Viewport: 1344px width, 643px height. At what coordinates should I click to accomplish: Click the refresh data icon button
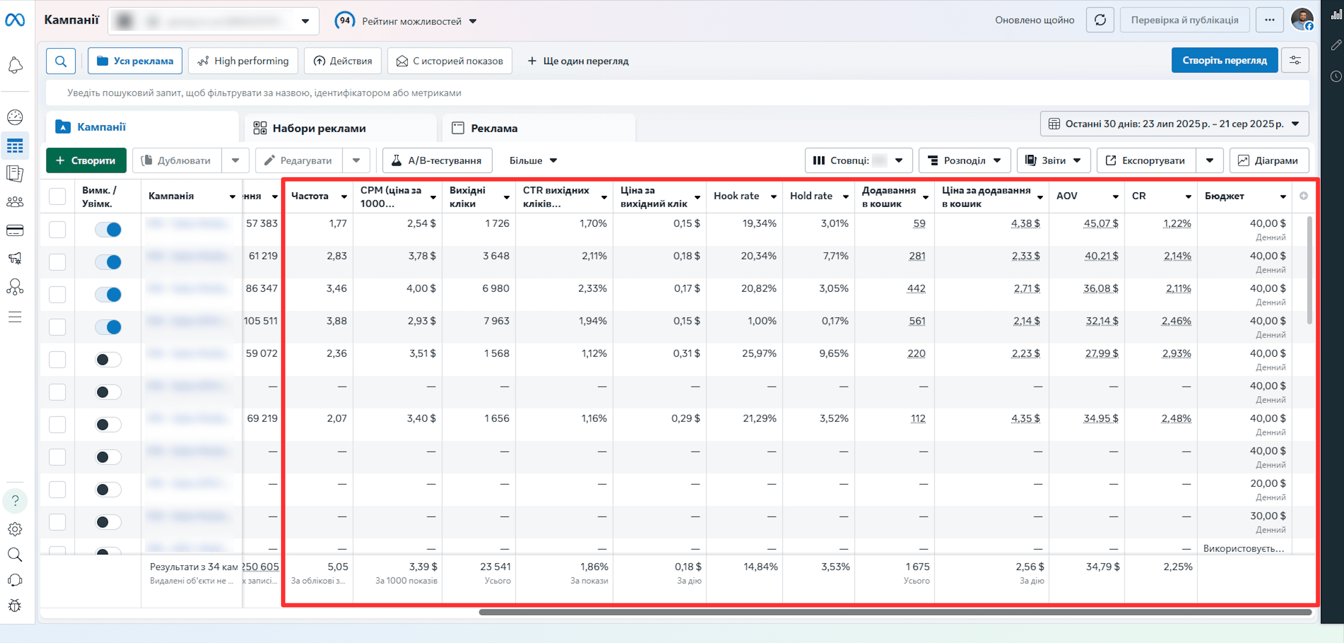click(x=1100, y=20)
